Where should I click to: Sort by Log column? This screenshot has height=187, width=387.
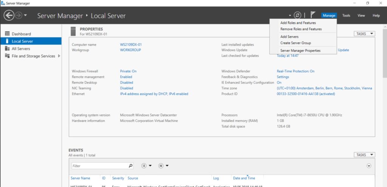216,178
